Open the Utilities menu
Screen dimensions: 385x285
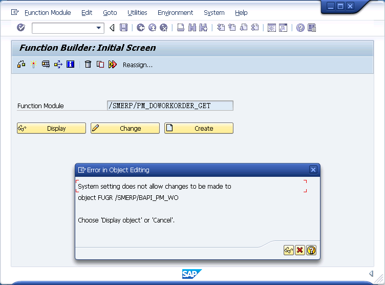pos(137,12)
